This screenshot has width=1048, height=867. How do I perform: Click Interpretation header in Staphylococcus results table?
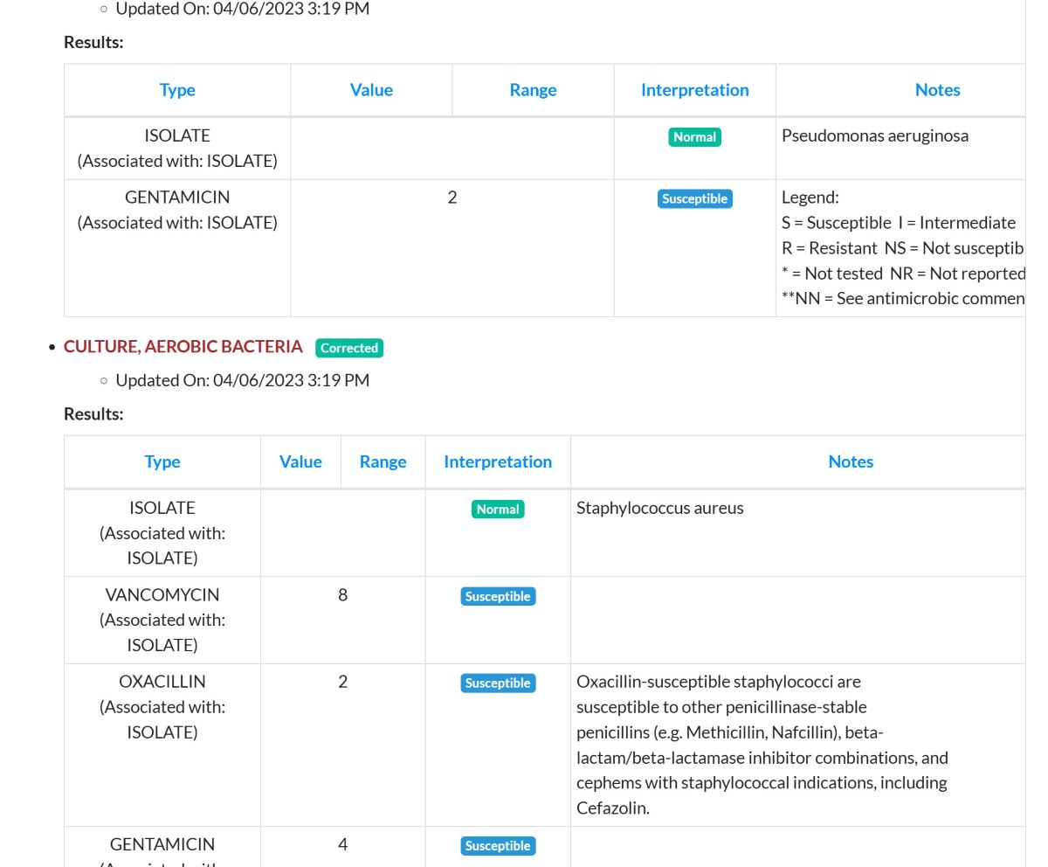(498, 461)
